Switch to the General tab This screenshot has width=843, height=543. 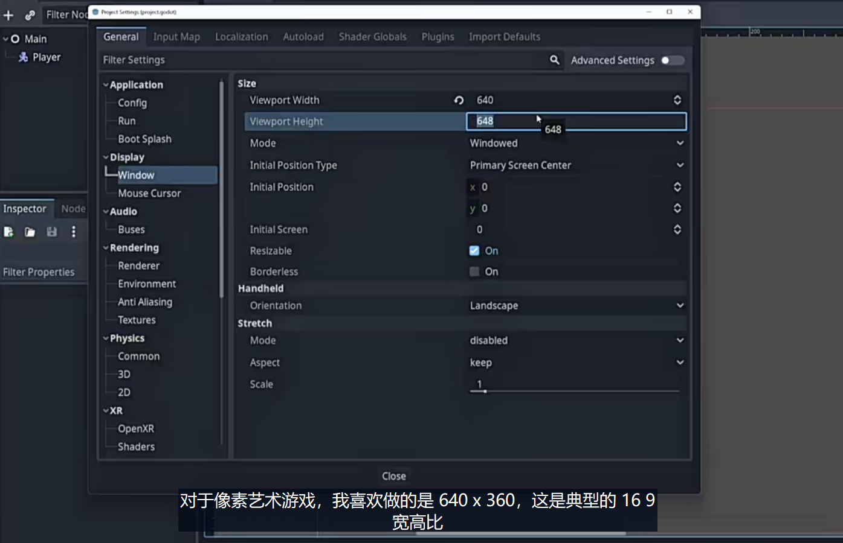[121, 37]
